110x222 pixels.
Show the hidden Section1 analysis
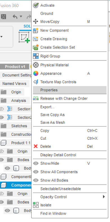[x=2, y=109]
